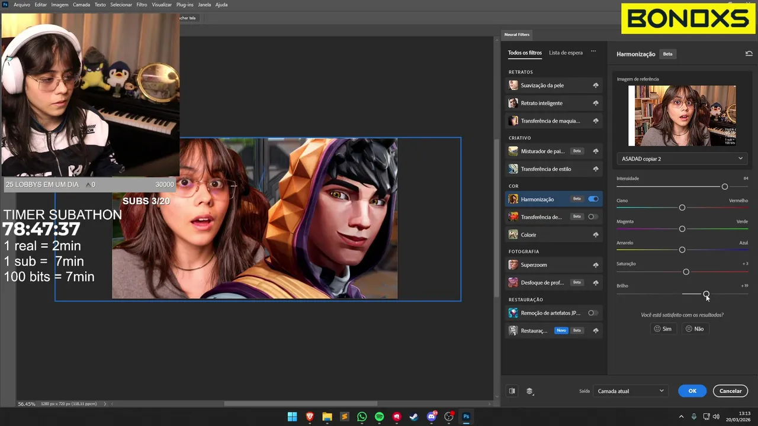
Task: Turn off the Harmonização filter switch
Action: tap(593, 199)
